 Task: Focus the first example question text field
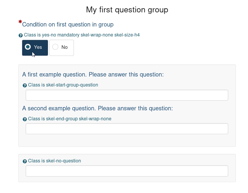(x=127, y=95)
